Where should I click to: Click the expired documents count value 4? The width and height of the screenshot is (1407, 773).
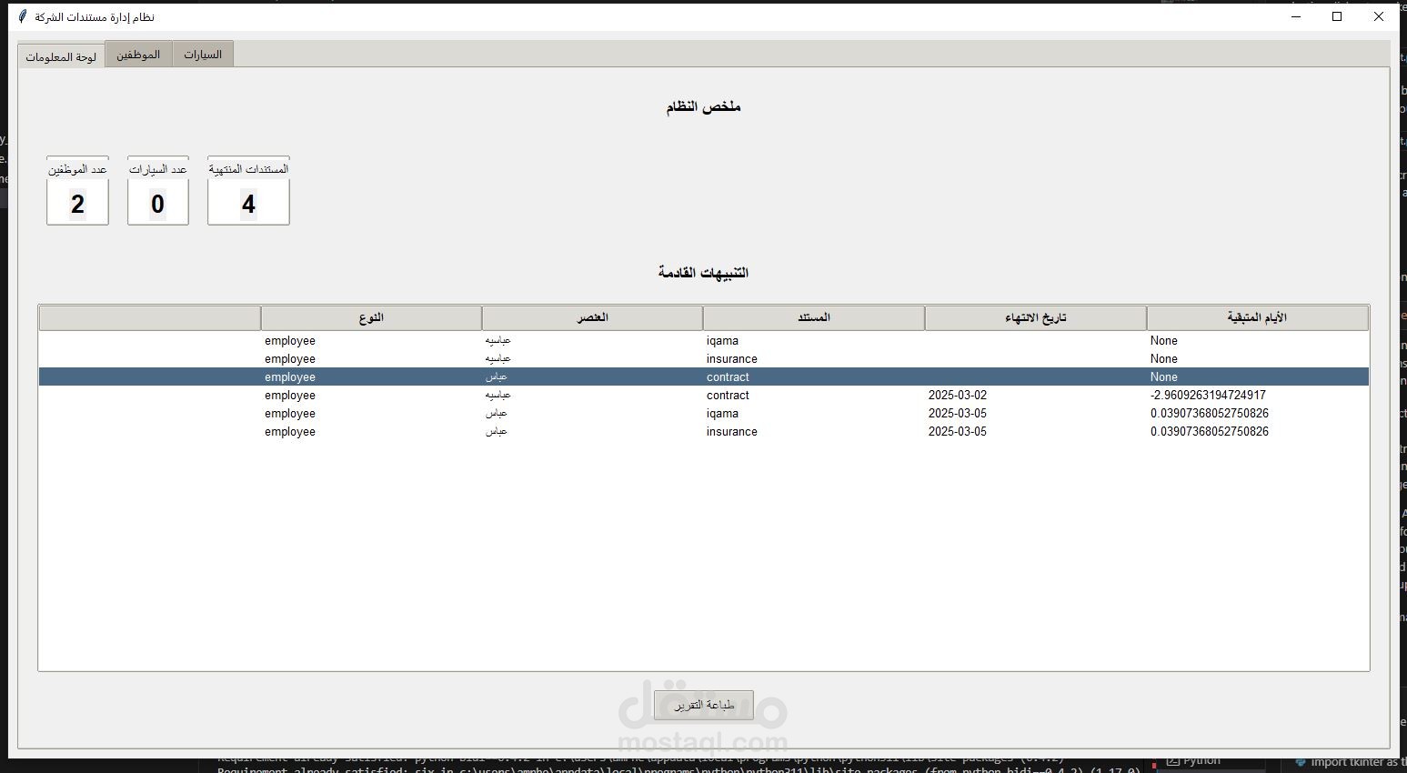point(248,204)
